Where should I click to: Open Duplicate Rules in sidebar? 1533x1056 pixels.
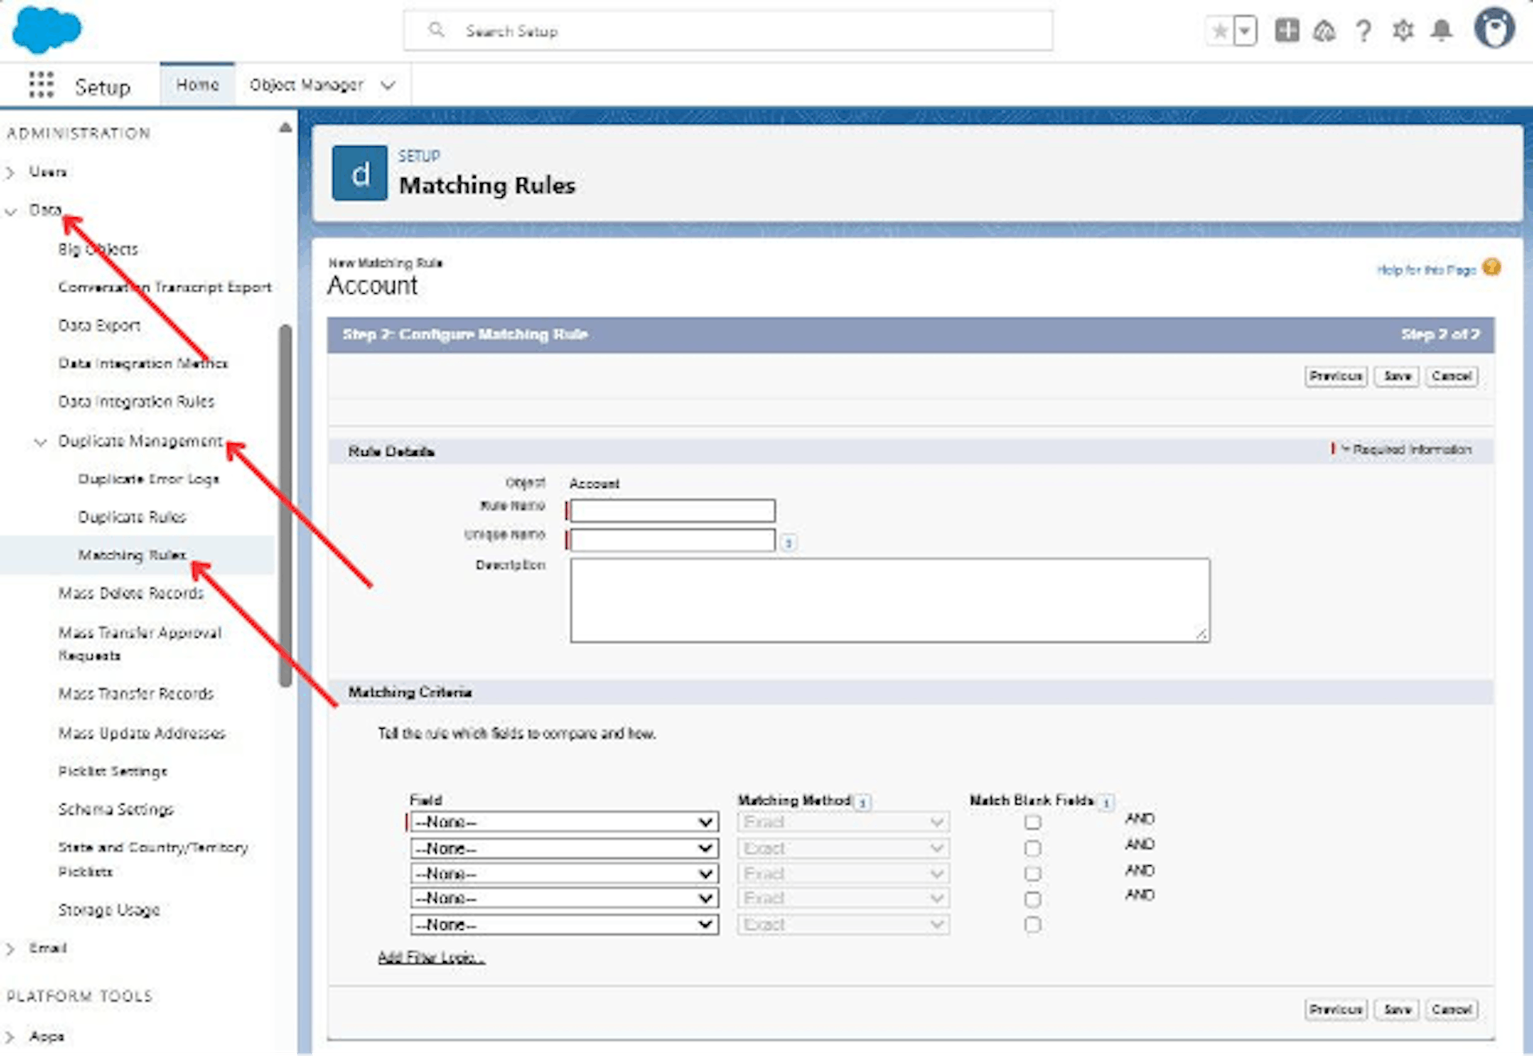coord(132,517)
